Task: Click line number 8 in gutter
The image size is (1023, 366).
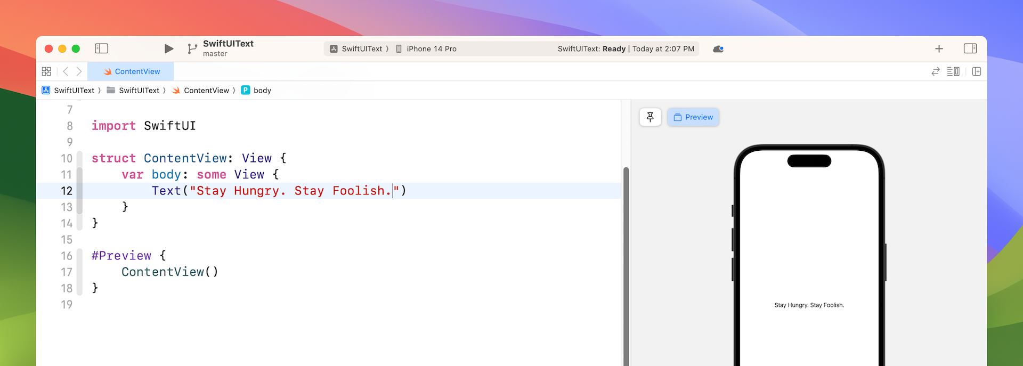Action: point(70,126)
